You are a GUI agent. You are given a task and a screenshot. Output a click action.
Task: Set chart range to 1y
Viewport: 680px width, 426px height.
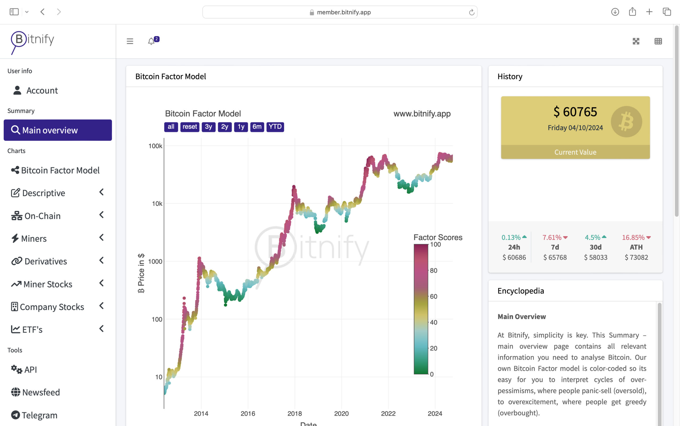pos(241,127)
